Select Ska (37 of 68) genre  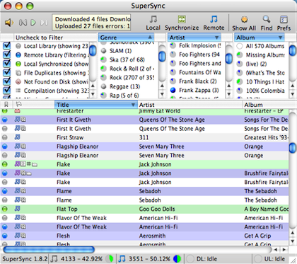pyautogui.click(x=127, y=59)
